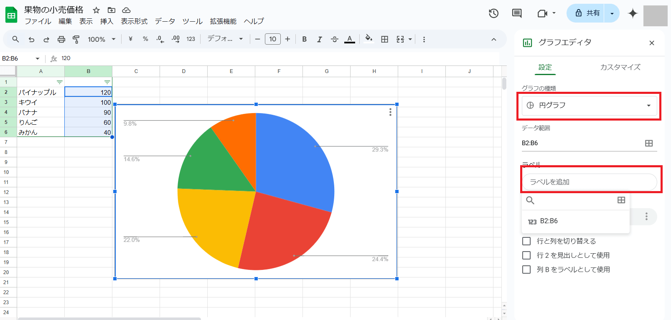Open the Google Sheets home icon
The width and height of the screenshot is (671, 320).
pos(11,15)
